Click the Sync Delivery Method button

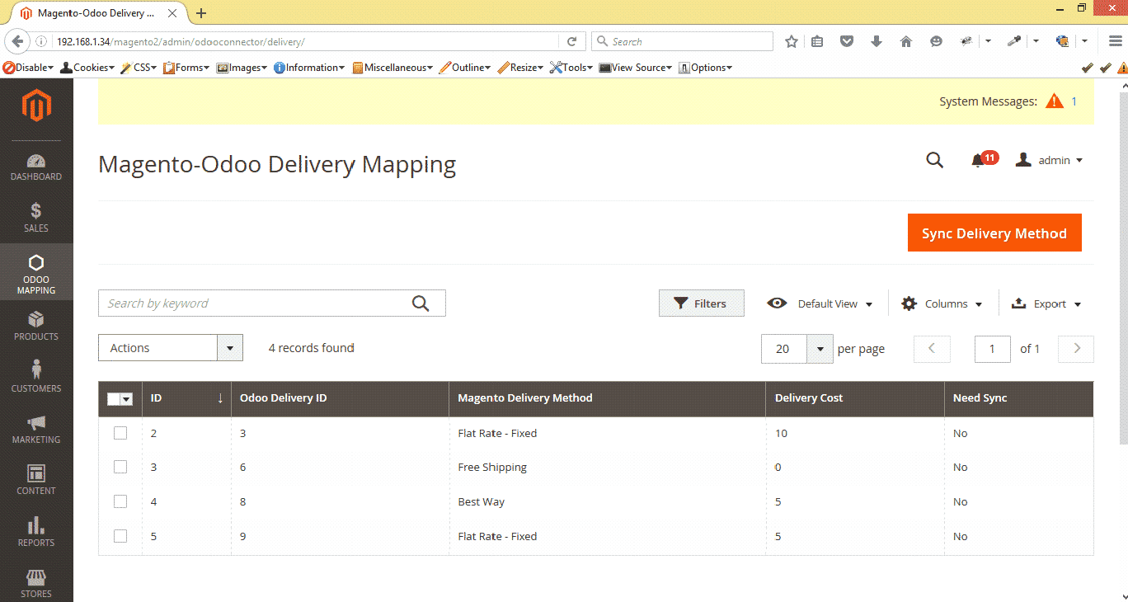(994, 233)
